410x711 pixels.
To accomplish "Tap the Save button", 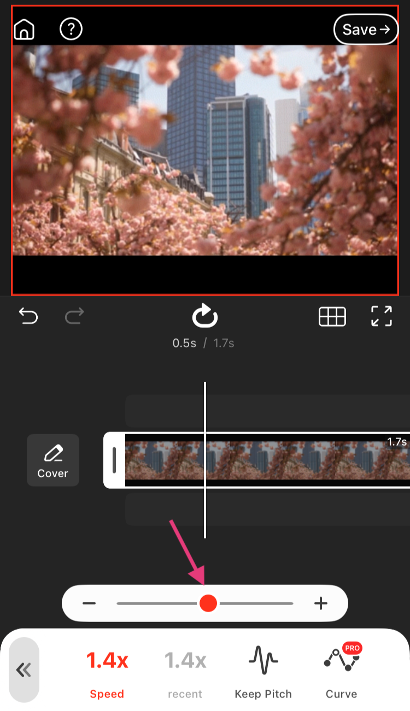I will 366,29.
